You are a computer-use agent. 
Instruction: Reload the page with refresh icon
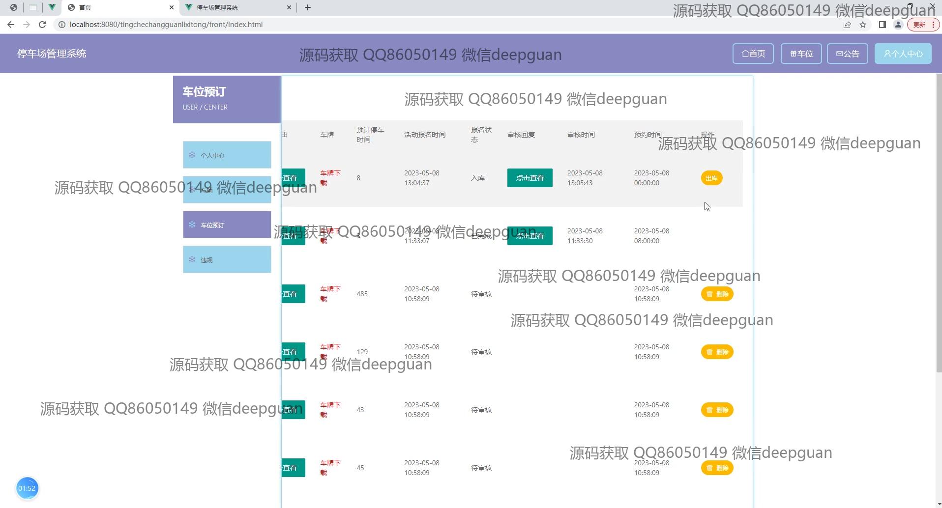(42, 25)
